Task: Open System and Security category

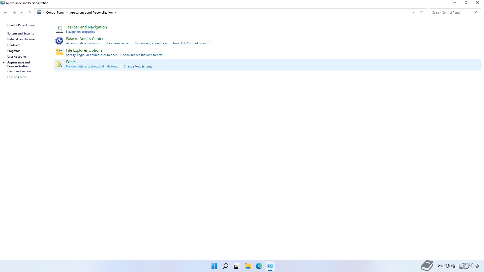Action: point(21,33)
